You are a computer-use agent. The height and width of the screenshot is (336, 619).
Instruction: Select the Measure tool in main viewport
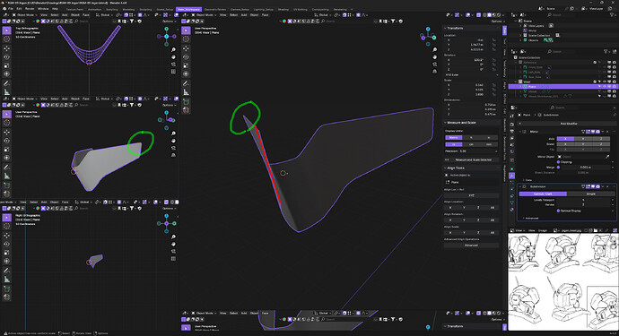pos(186,92)
